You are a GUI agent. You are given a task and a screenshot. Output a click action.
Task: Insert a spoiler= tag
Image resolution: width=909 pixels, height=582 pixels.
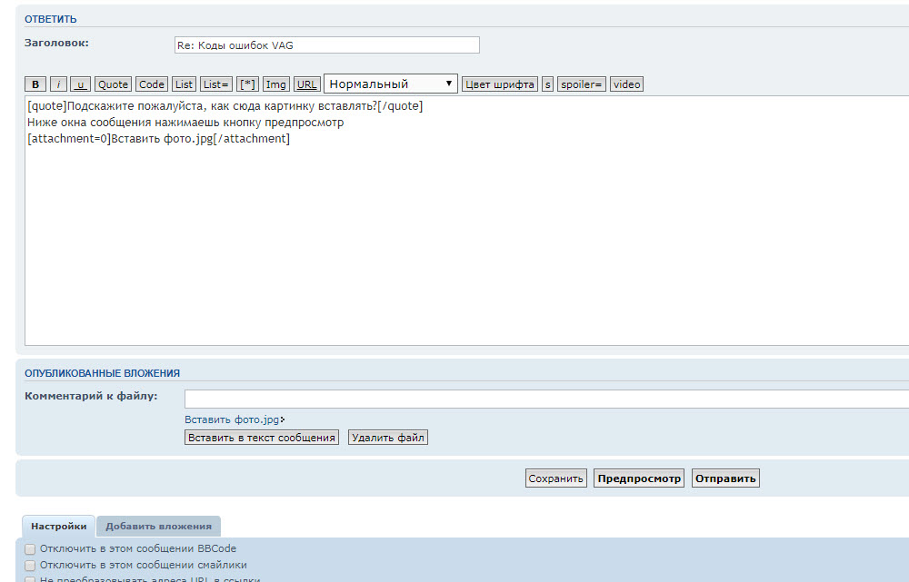(582, 84)
